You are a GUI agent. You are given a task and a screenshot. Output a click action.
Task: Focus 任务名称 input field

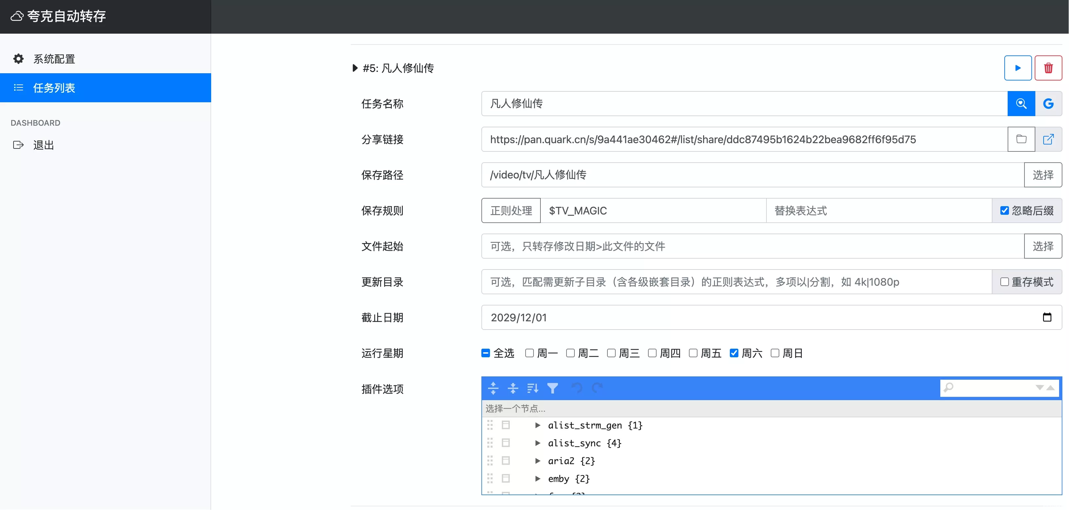[x=744, y=103]
